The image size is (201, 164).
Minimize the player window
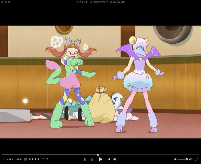coord(6,2)
